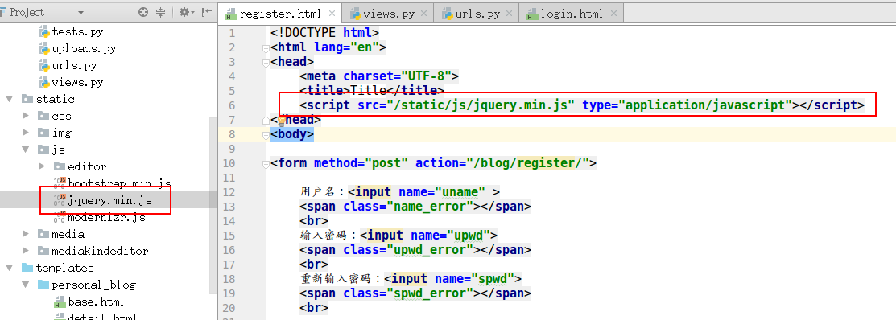Click the base.html file icon
Viewport: 896px width, 320px height.
[x=60, y=302]
